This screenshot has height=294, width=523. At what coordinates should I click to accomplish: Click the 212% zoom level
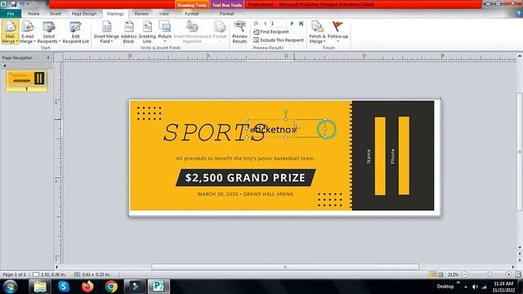point(453,274)
